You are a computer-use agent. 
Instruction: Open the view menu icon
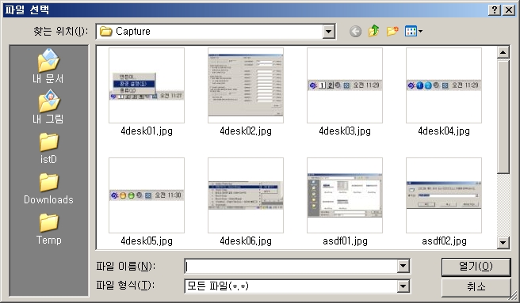click(x=413, y=32)
